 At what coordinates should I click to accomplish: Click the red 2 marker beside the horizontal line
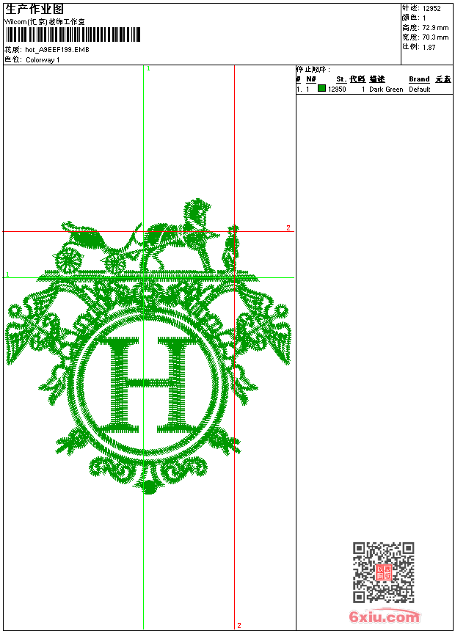(288, 227)
